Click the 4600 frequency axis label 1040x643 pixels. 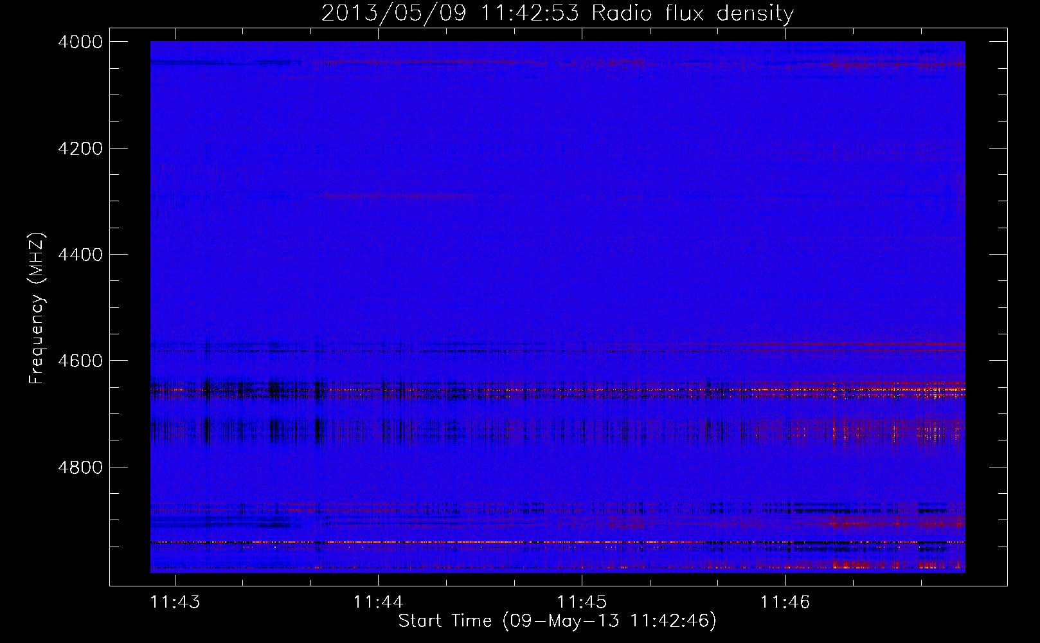(x=80, y=361)
